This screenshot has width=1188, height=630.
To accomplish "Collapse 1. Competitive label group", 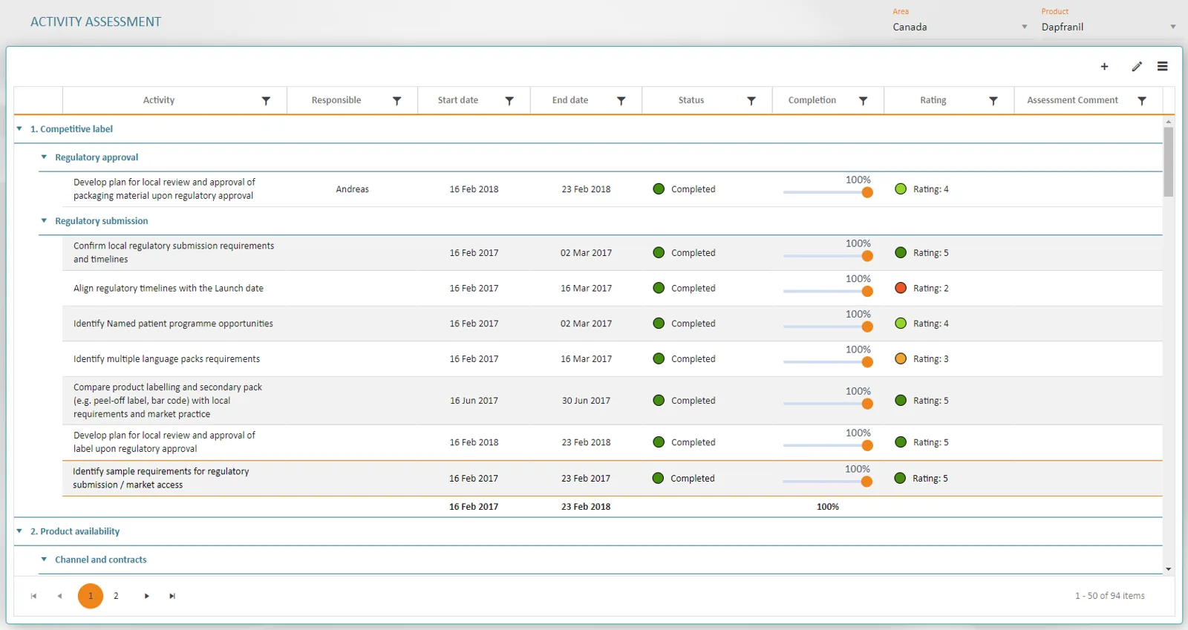I will 19,128.
